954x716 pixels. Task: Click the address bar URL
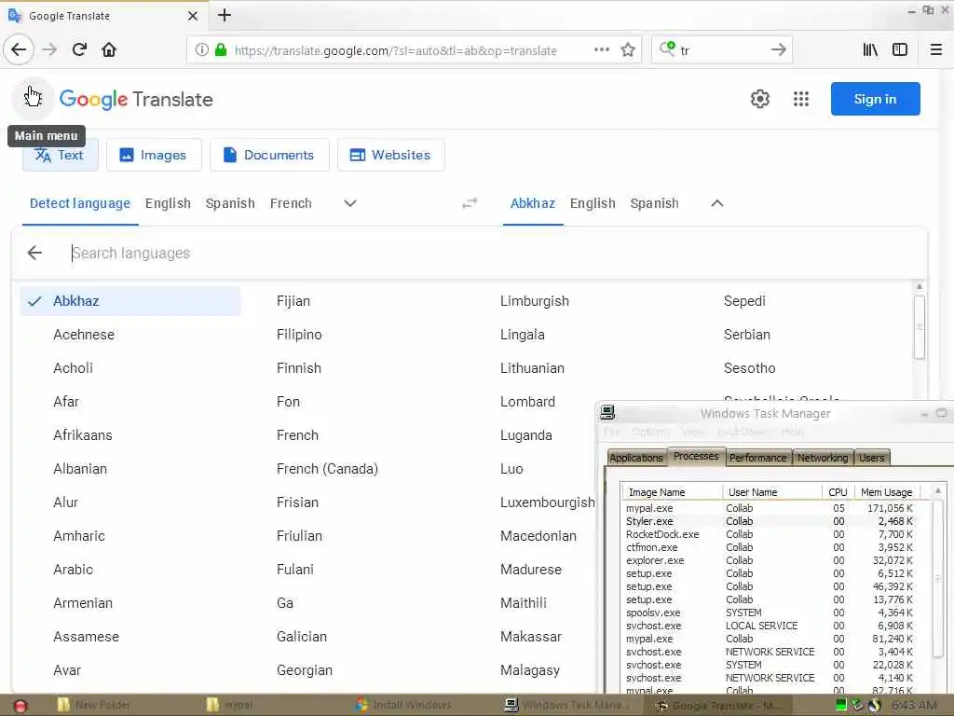[395, 50]
